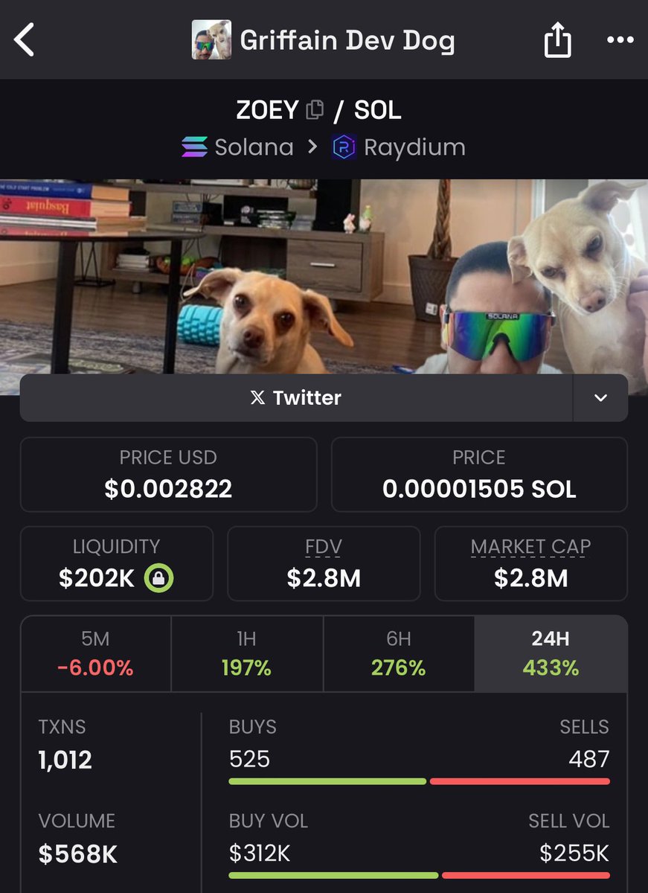Select the 5M timeframe tab
Image resolution: width=648 pixels, height=893 pixels.
[96, 654]
